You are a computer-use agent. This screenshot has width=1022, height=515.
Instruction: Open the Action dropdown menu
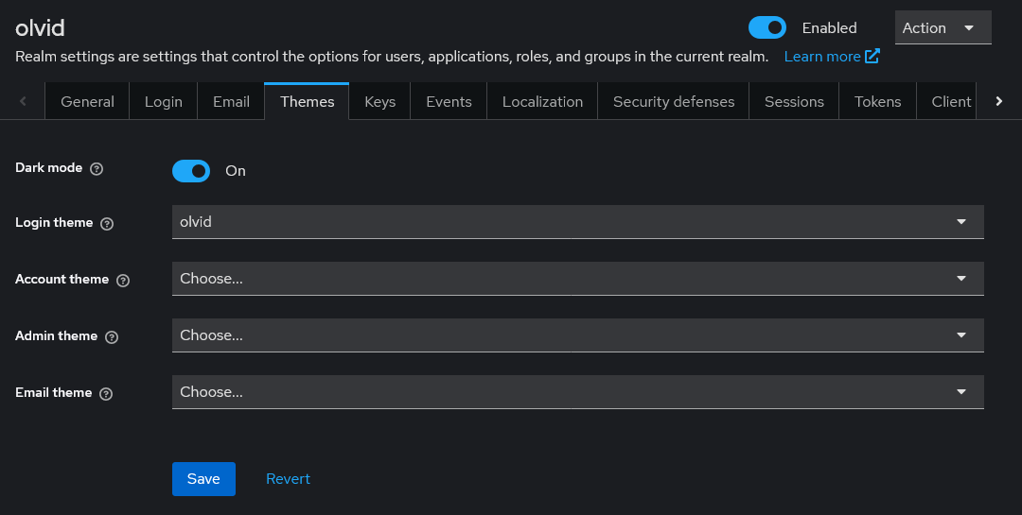pos(943,27)
